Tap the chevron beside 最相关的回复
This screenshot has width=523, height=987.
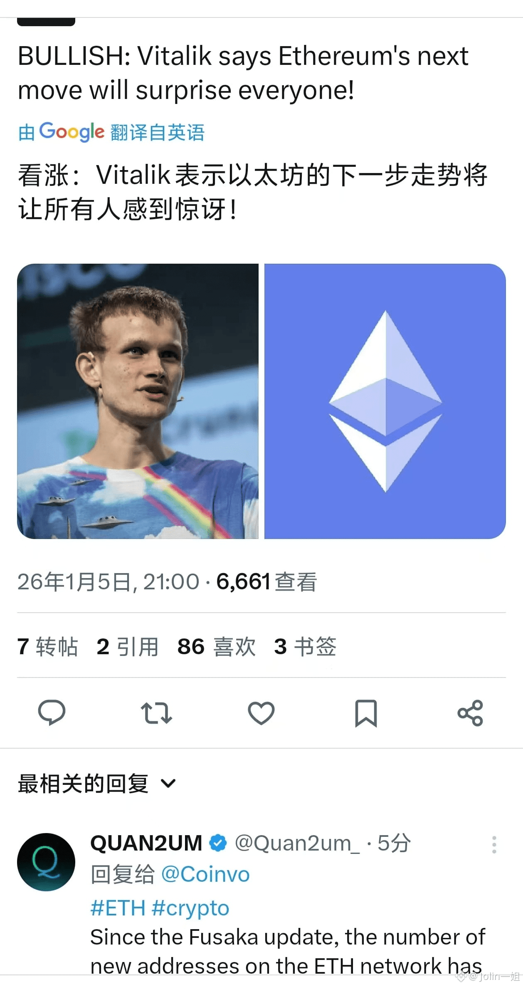click(x=168, y=784)
